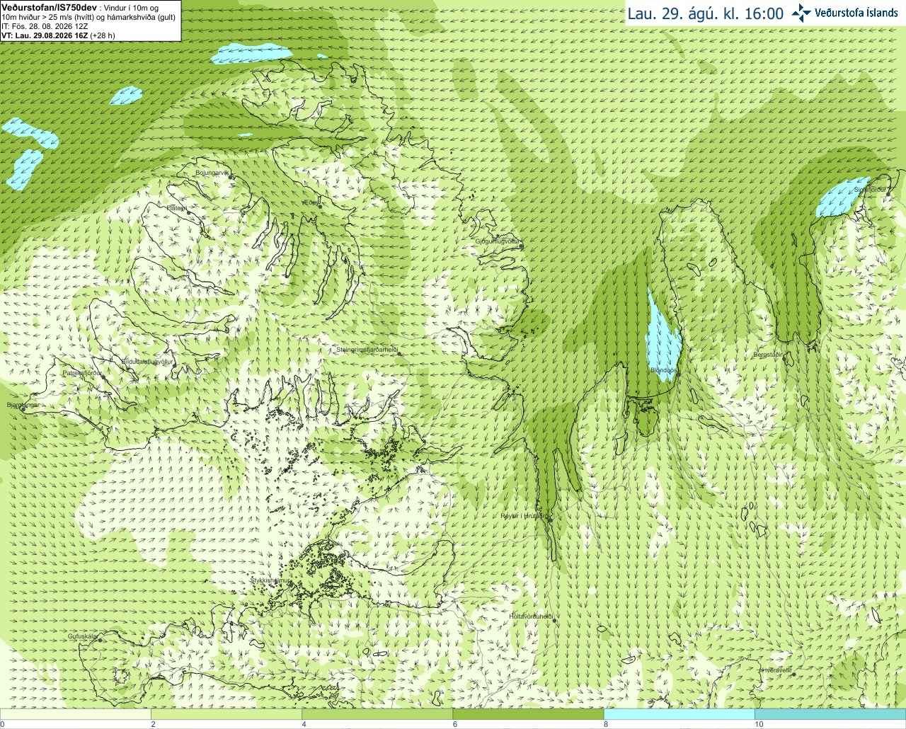Image resolution: width=906 pixels, height=729 pixels.
Task: Click the Gufuskálar station label
Action: click(x=81, y=636)
